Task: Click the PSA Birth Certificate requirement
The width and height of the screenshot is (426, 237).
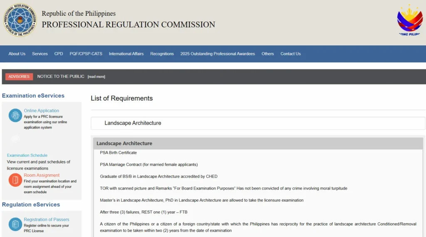Action: 118,153
